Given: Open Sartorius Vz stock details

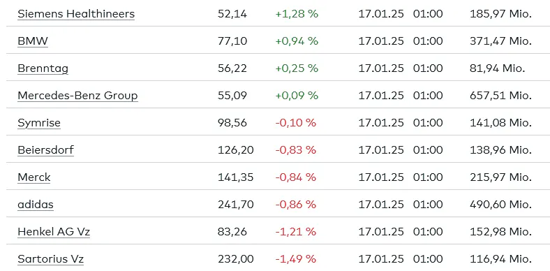Looking at the screenshot, I should (x=50, y=259).
